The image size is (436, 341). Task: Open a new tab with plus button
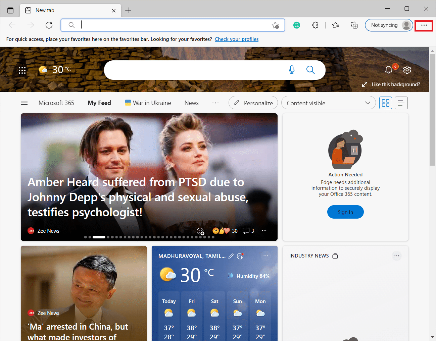pyautogui.click(x=128, y=10)
